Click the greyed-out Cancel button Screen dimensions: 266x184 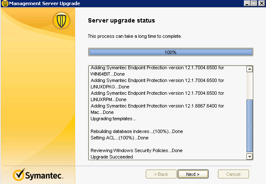233,174
